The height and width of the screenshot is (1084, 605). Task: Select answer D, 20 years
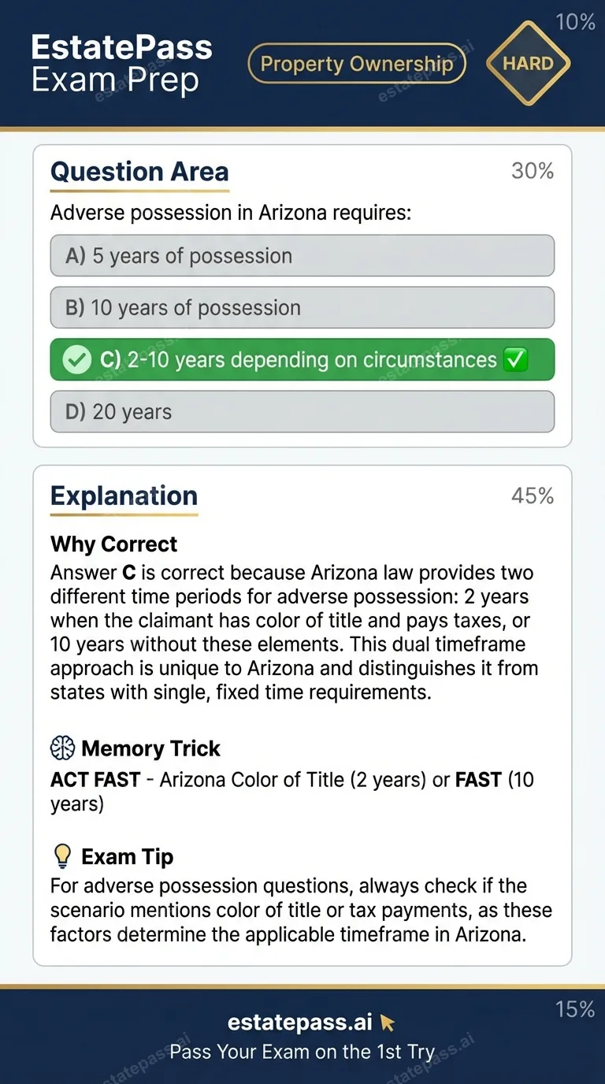point(302,411)
